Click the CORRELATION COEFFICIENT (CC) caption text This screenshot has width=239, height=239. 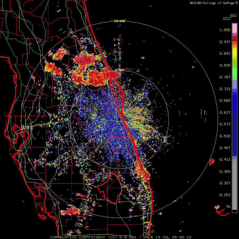84,237
